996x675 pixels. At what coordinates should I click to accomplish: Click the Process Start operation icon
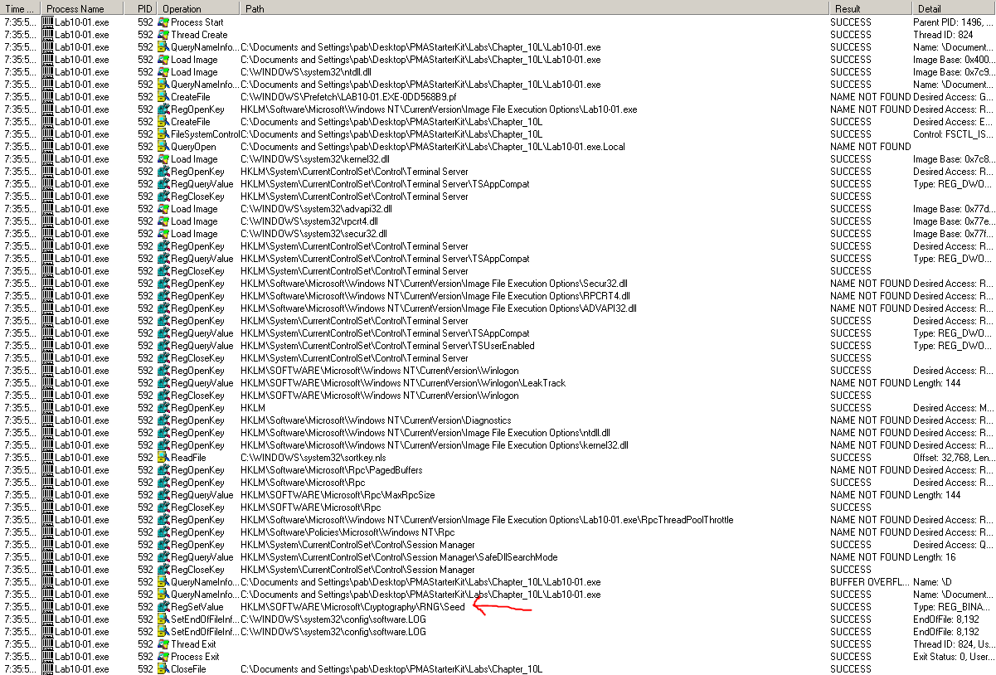[163, 22]
